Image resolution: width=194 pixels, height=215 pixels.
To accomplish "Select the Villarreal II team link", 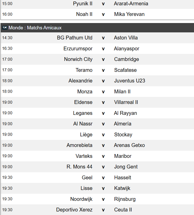I will pyautogui.click(x=126, y=102).
